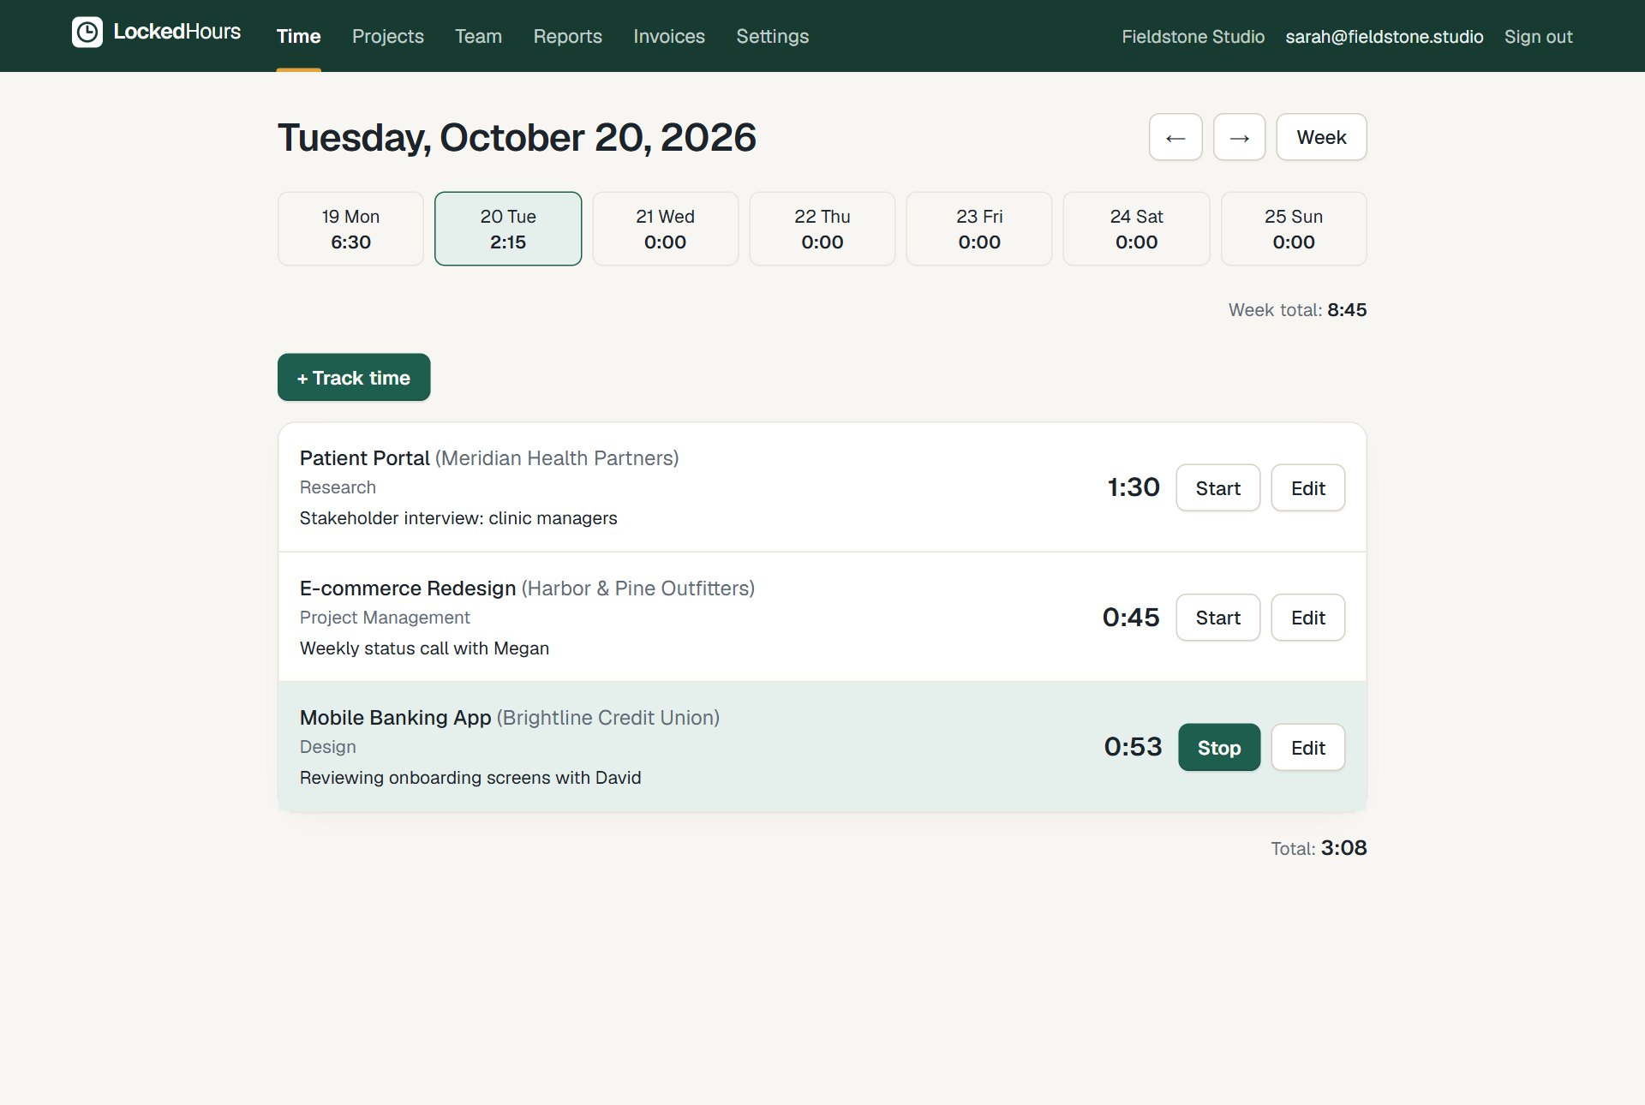Start timer for E-commerce Redesign entry

click(x=1217, y=617)
